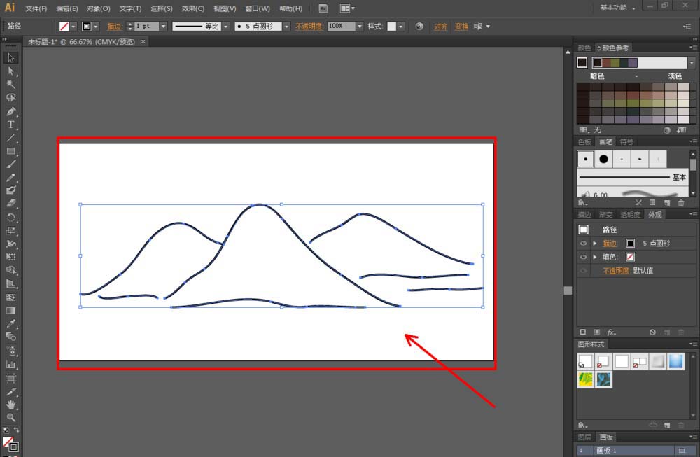This screenshot has width=700, height=457.
Task: Switch to the 符号 panel tab
Action: tap(626, 142)
